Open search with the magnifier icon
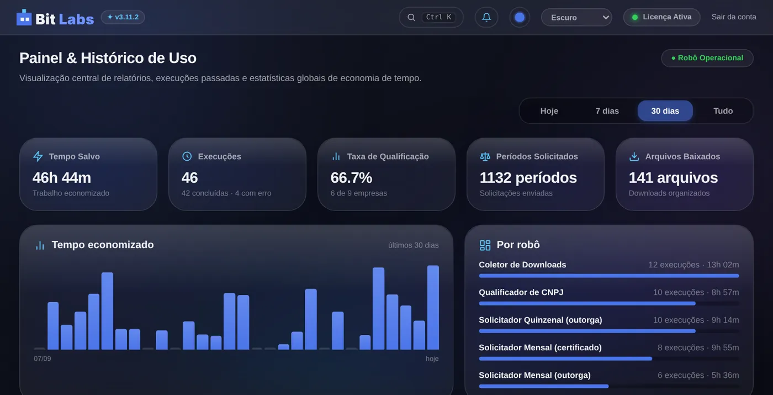This screenshot has height=395, width=773. (411, 17)
